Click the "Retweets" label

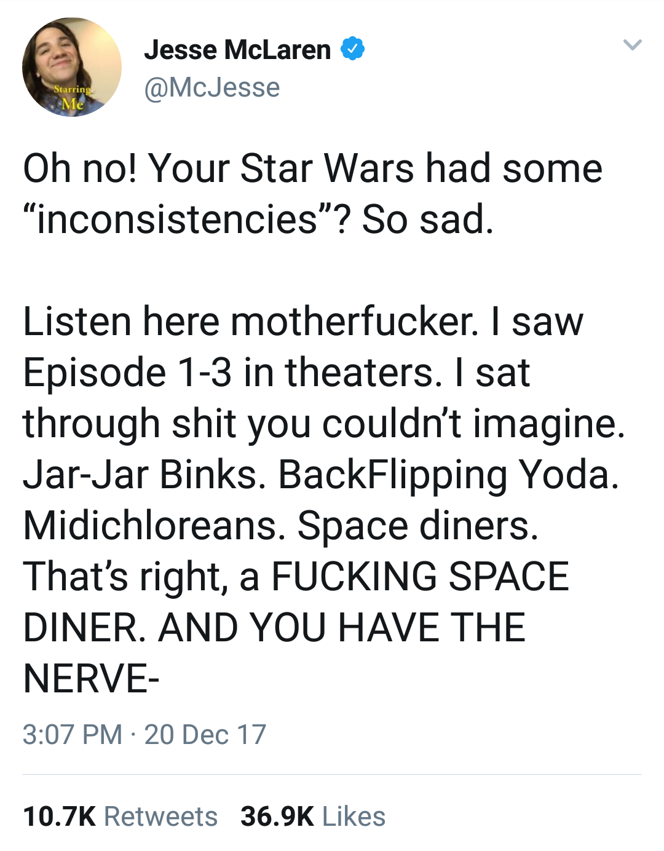tap(160, 817)
